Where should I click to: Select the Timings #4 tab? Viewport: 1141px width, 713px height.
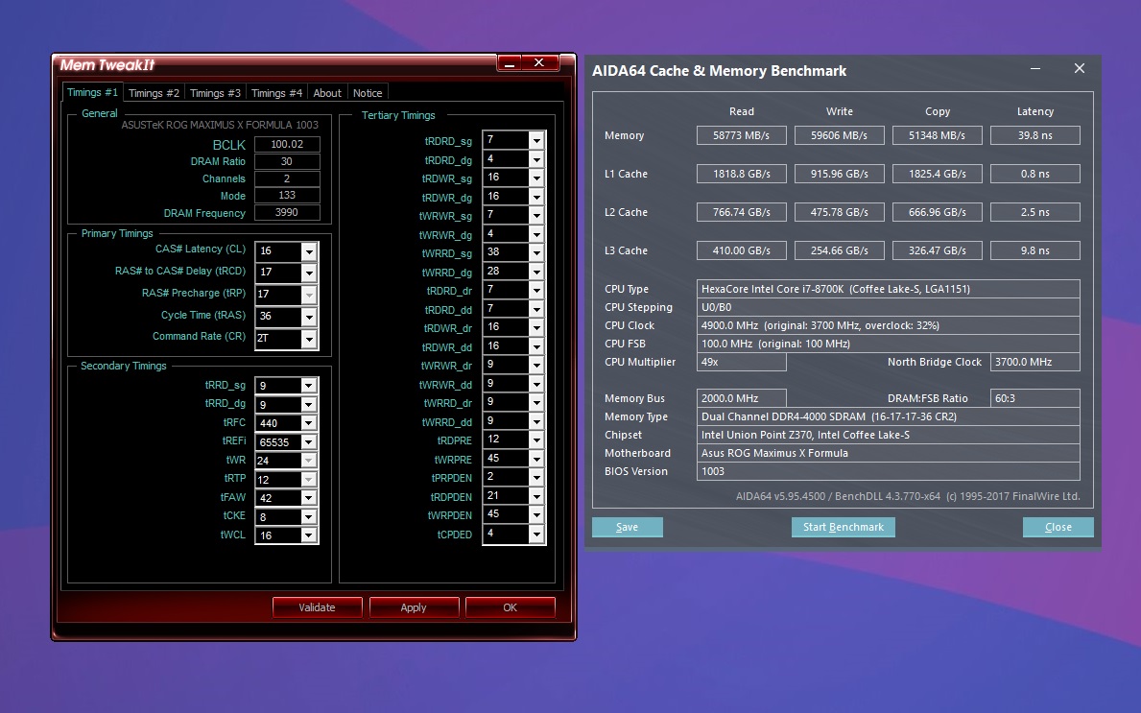pos(276,93)
